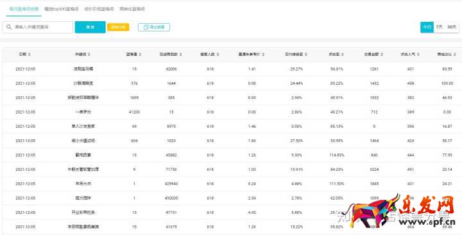Select the 今日 time range
Viewport: 462px width, 235px height.
click(x=427, y=27)
